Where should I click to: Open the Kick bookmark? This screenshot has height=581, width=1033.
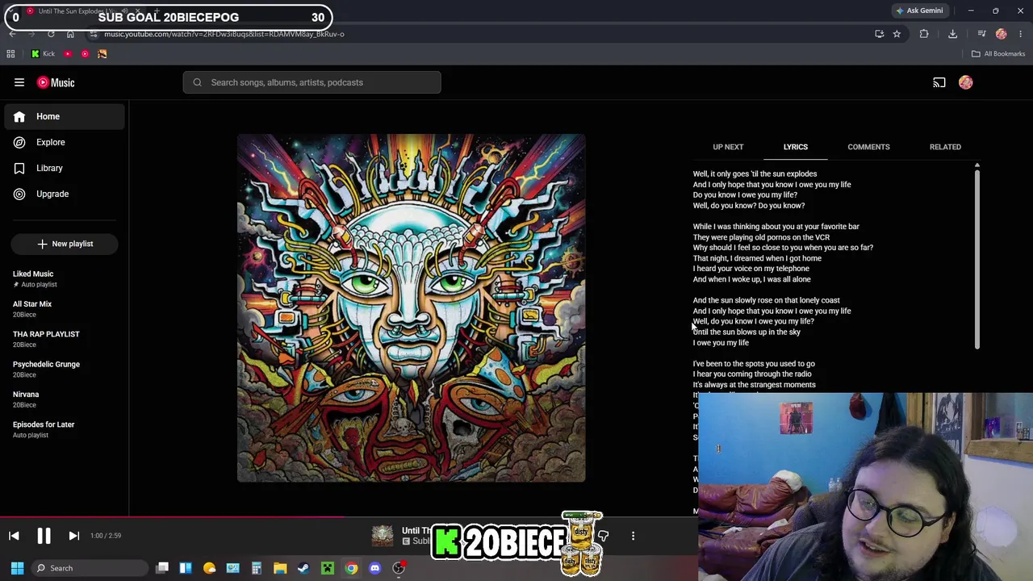43,54
